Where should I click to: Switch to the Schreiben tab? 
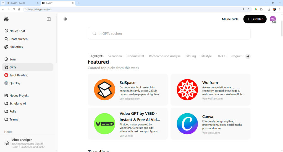[115, 56]
